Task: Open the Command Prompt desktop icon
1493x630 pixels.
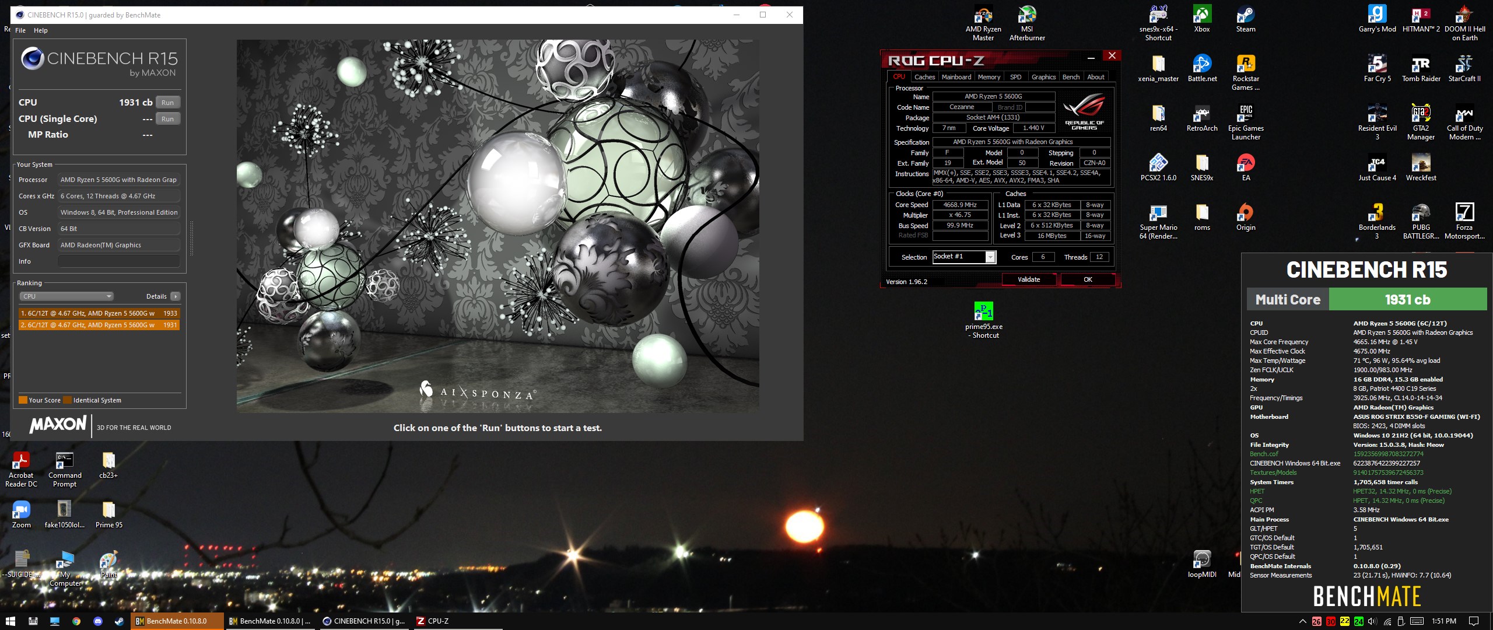Action: [65, 469]
